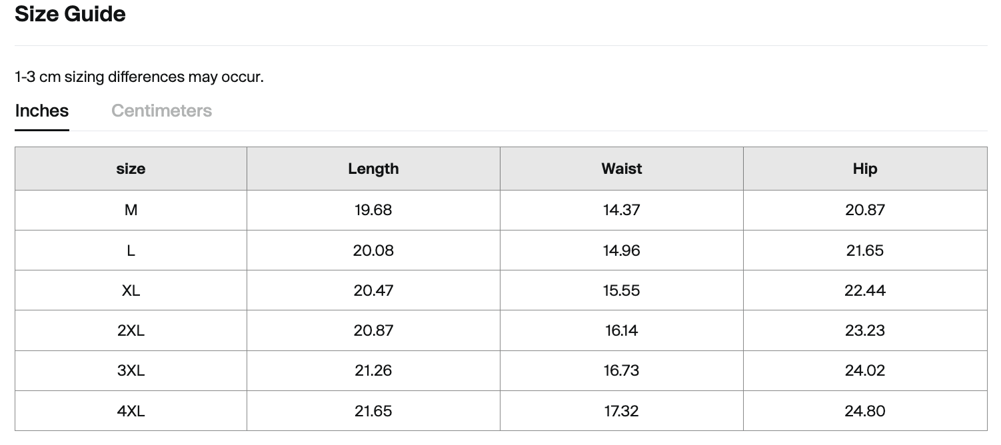This screenshot has height=445, width=1001.
Task: Select the Inches tab
Action: point(42,111)
